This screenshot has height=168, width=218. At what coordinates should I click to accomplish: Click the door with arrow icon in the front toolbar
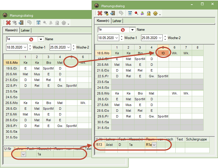tap(113, 13)
